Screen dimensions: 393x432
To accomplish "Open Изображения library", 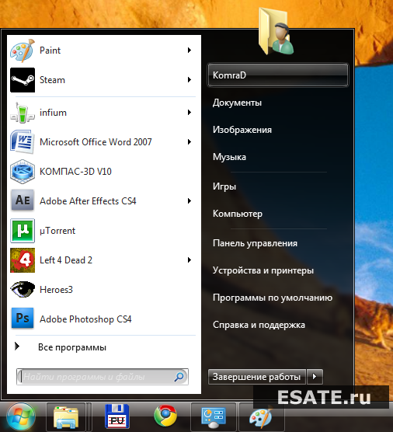I will click(242, 130).
